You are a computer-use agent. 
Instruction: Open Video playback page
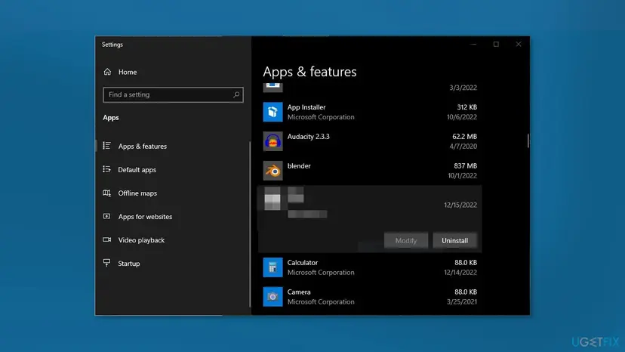click(x=141, y=240)
